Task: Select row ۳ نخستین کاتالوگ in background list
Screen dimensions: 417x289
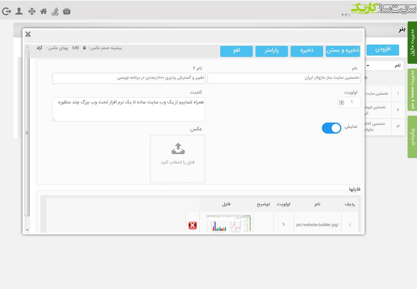Action: (384, 126)
